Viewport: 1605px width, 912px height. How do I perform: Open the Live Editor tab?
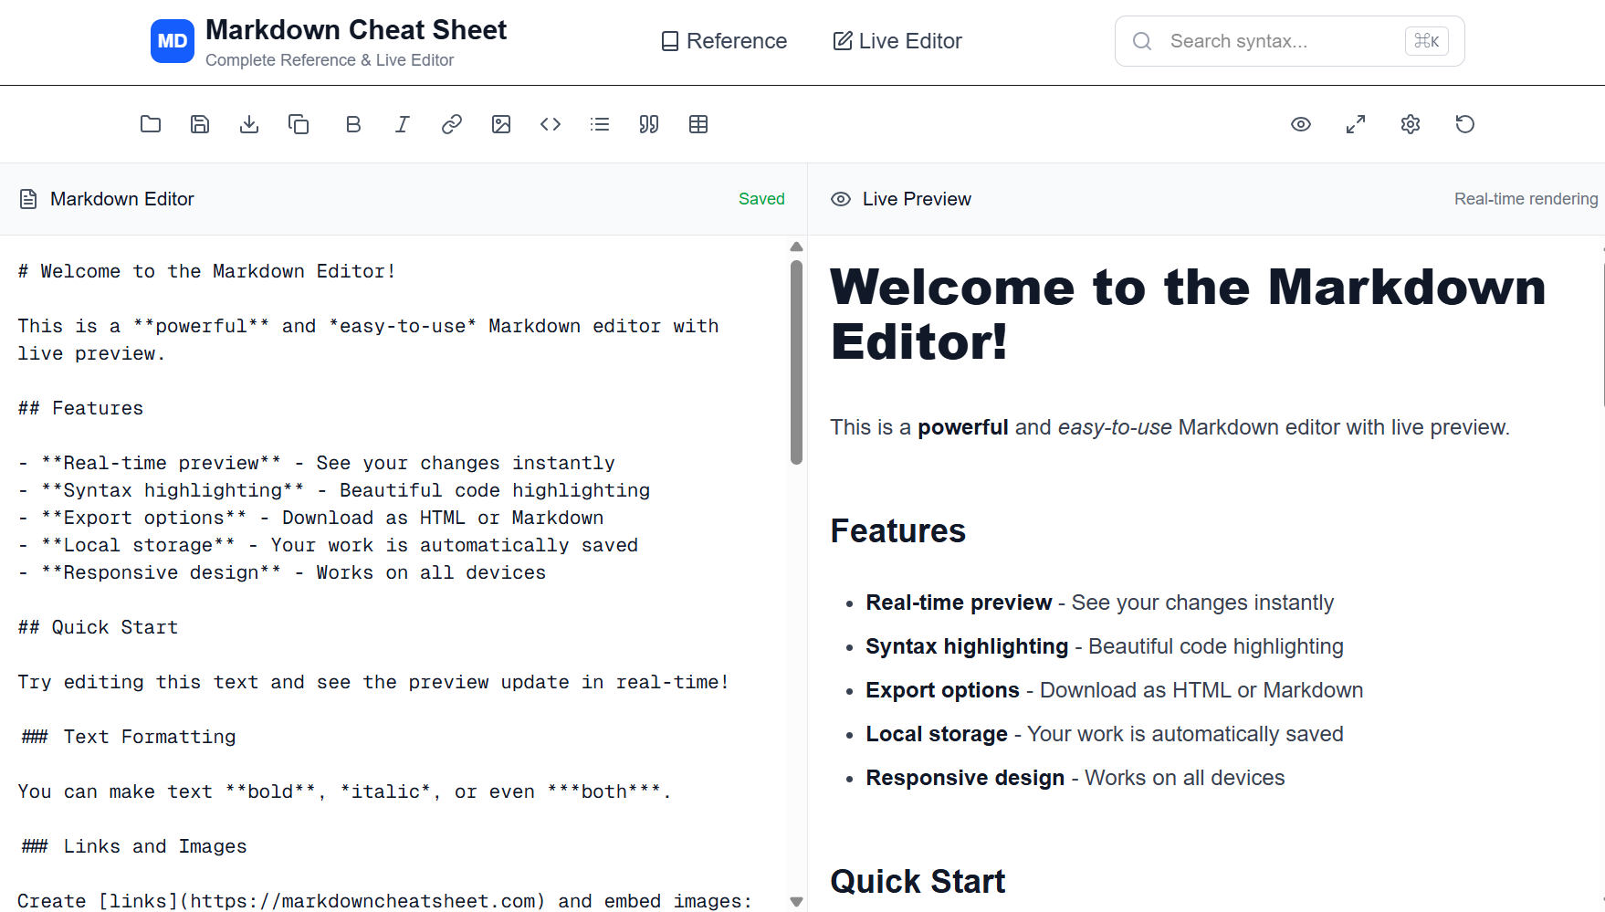[x=897, y=41]
